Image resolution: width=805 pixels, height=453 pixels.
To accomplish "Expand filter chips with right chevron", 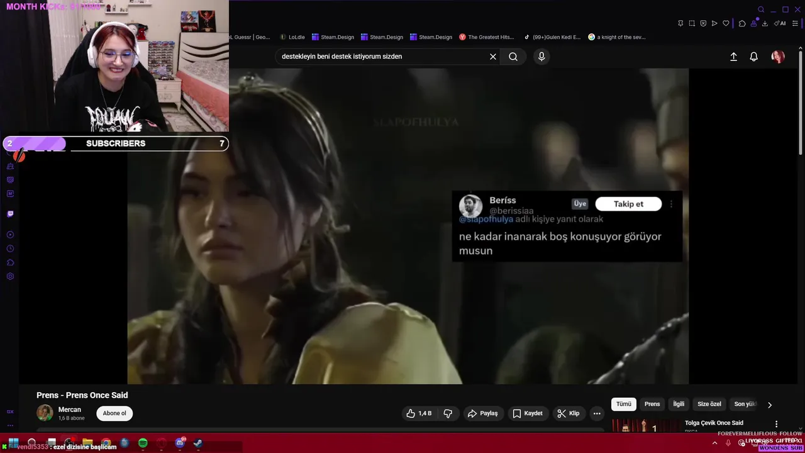I will click(769, 405).
